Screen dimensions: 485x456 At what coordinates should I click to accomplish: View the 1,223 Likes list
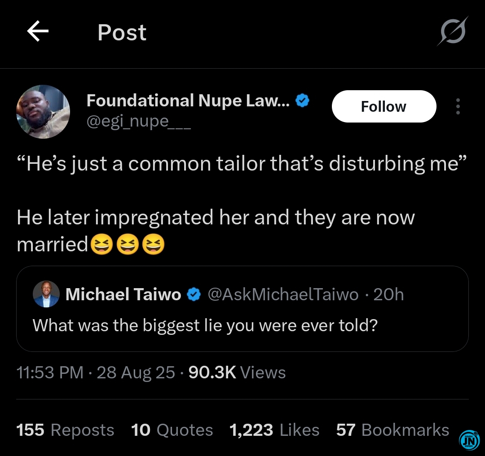(x=274, y=430)
